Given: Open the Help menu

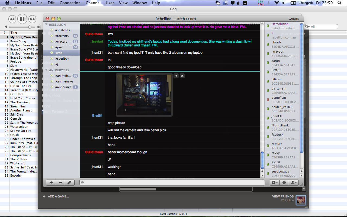Looking at the screenshot, I should pyautogui.click(x=156, y=3).
